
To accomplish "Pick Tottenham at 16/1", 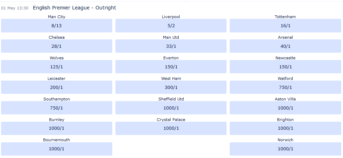I will point(285,25).
